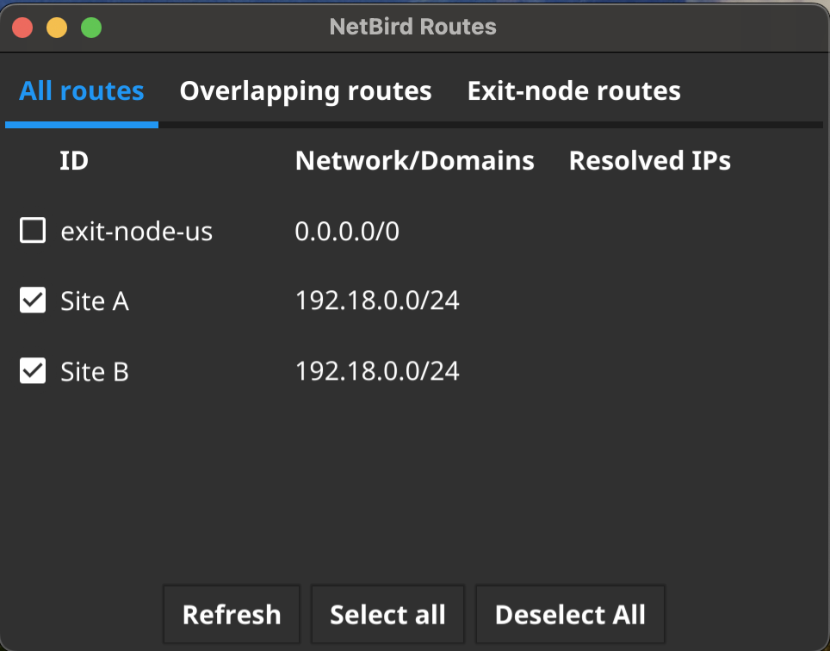830x651 pixels.
Task: Select the Network/Domains column header
Action: tap(414, 161)
